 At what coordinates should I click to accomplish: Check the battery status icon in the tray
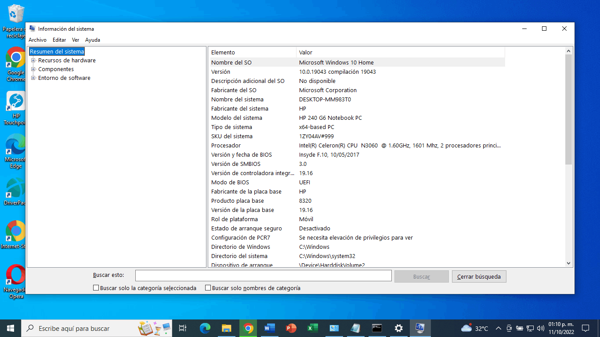(x=520, y=328)
